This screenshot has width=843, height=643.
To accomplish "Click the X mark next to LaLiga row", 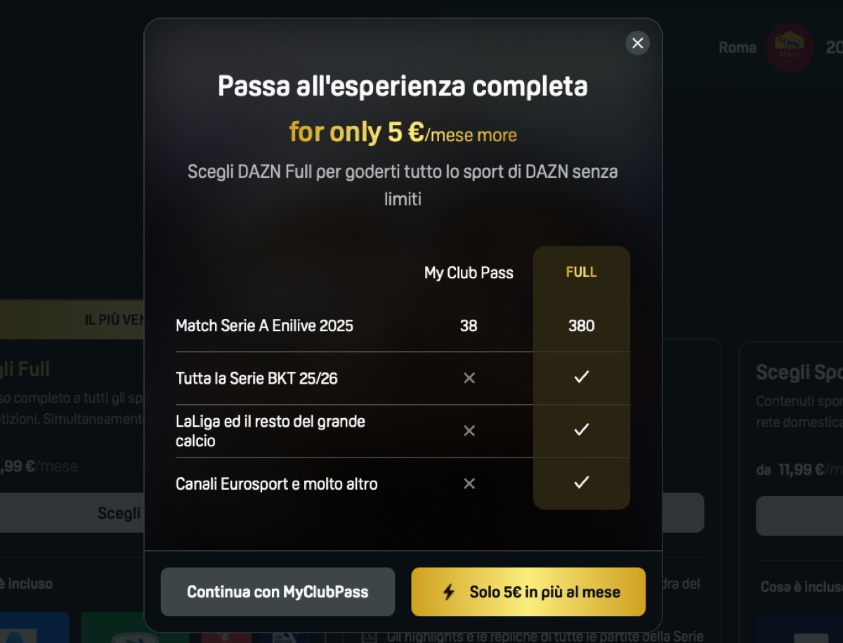I will click(468, 430).
